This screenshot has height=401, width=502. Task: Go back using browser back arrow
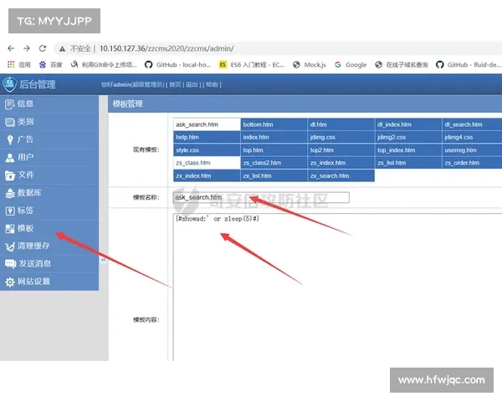(x=11, y=48)
